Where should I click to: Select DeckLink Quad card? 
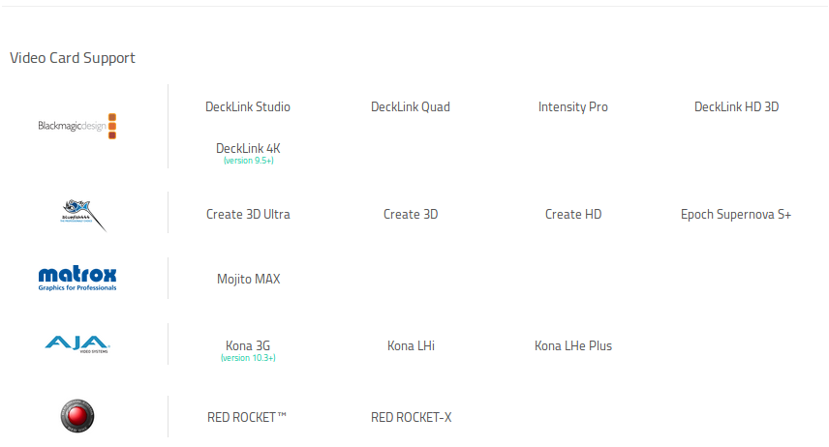[x=411, y=106]
